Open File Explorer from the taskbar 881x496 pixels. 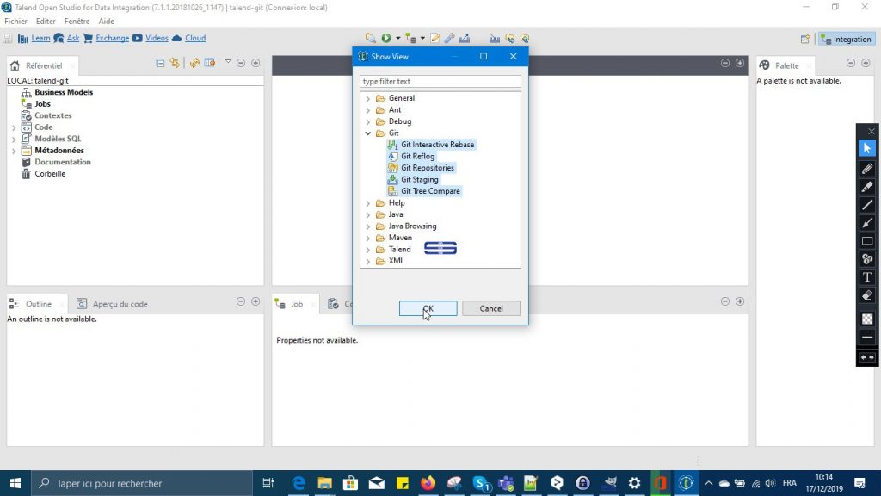tap(324, 483)
